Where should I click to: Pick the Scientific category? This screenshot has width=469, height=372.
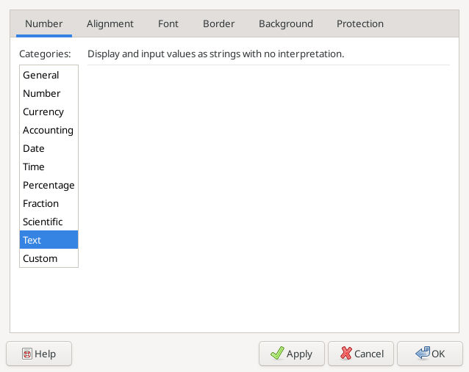click(x=49, y=222)
